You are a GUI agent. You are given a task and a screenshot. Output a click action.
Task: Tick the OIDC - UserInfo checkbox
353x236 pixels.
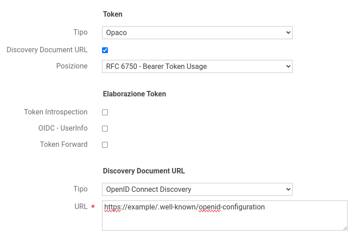tap(105, 128)
